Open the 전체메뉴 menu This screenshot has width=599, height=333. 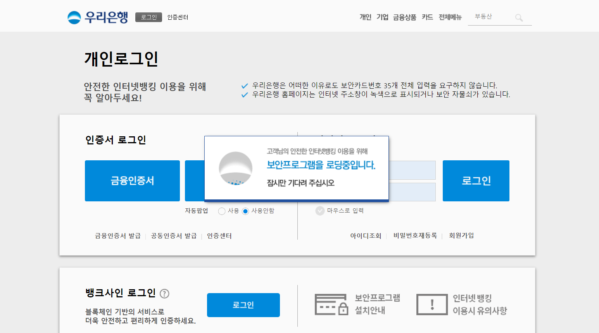click(x=450, y=17)
